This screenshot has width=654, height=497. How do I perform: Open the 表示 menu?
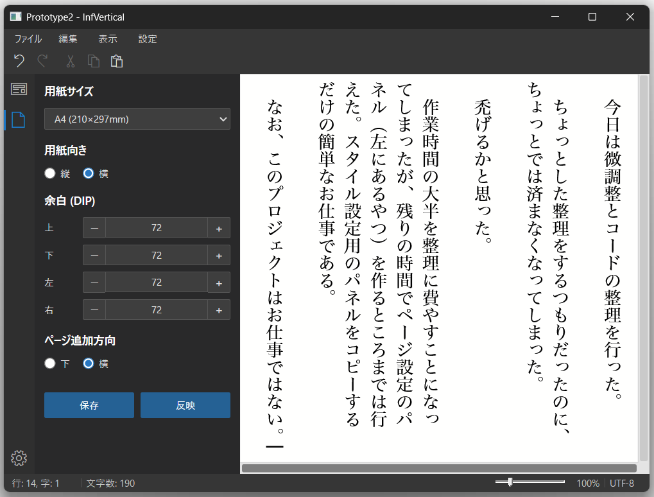point(107,39)
